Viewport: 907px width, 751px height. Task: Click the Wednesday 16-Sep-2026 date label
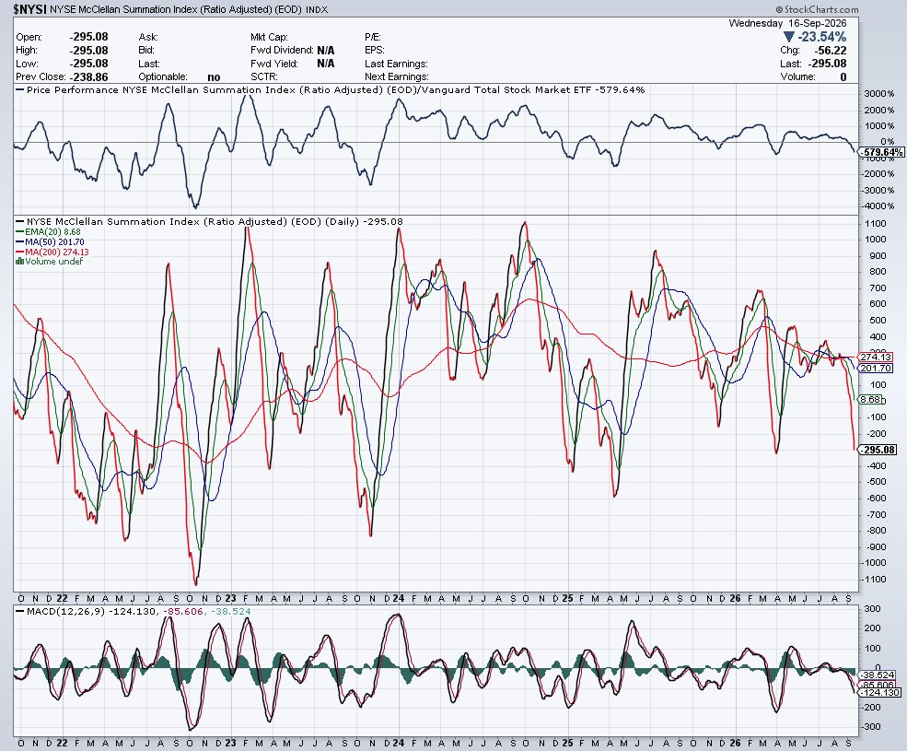coord(787,23)
